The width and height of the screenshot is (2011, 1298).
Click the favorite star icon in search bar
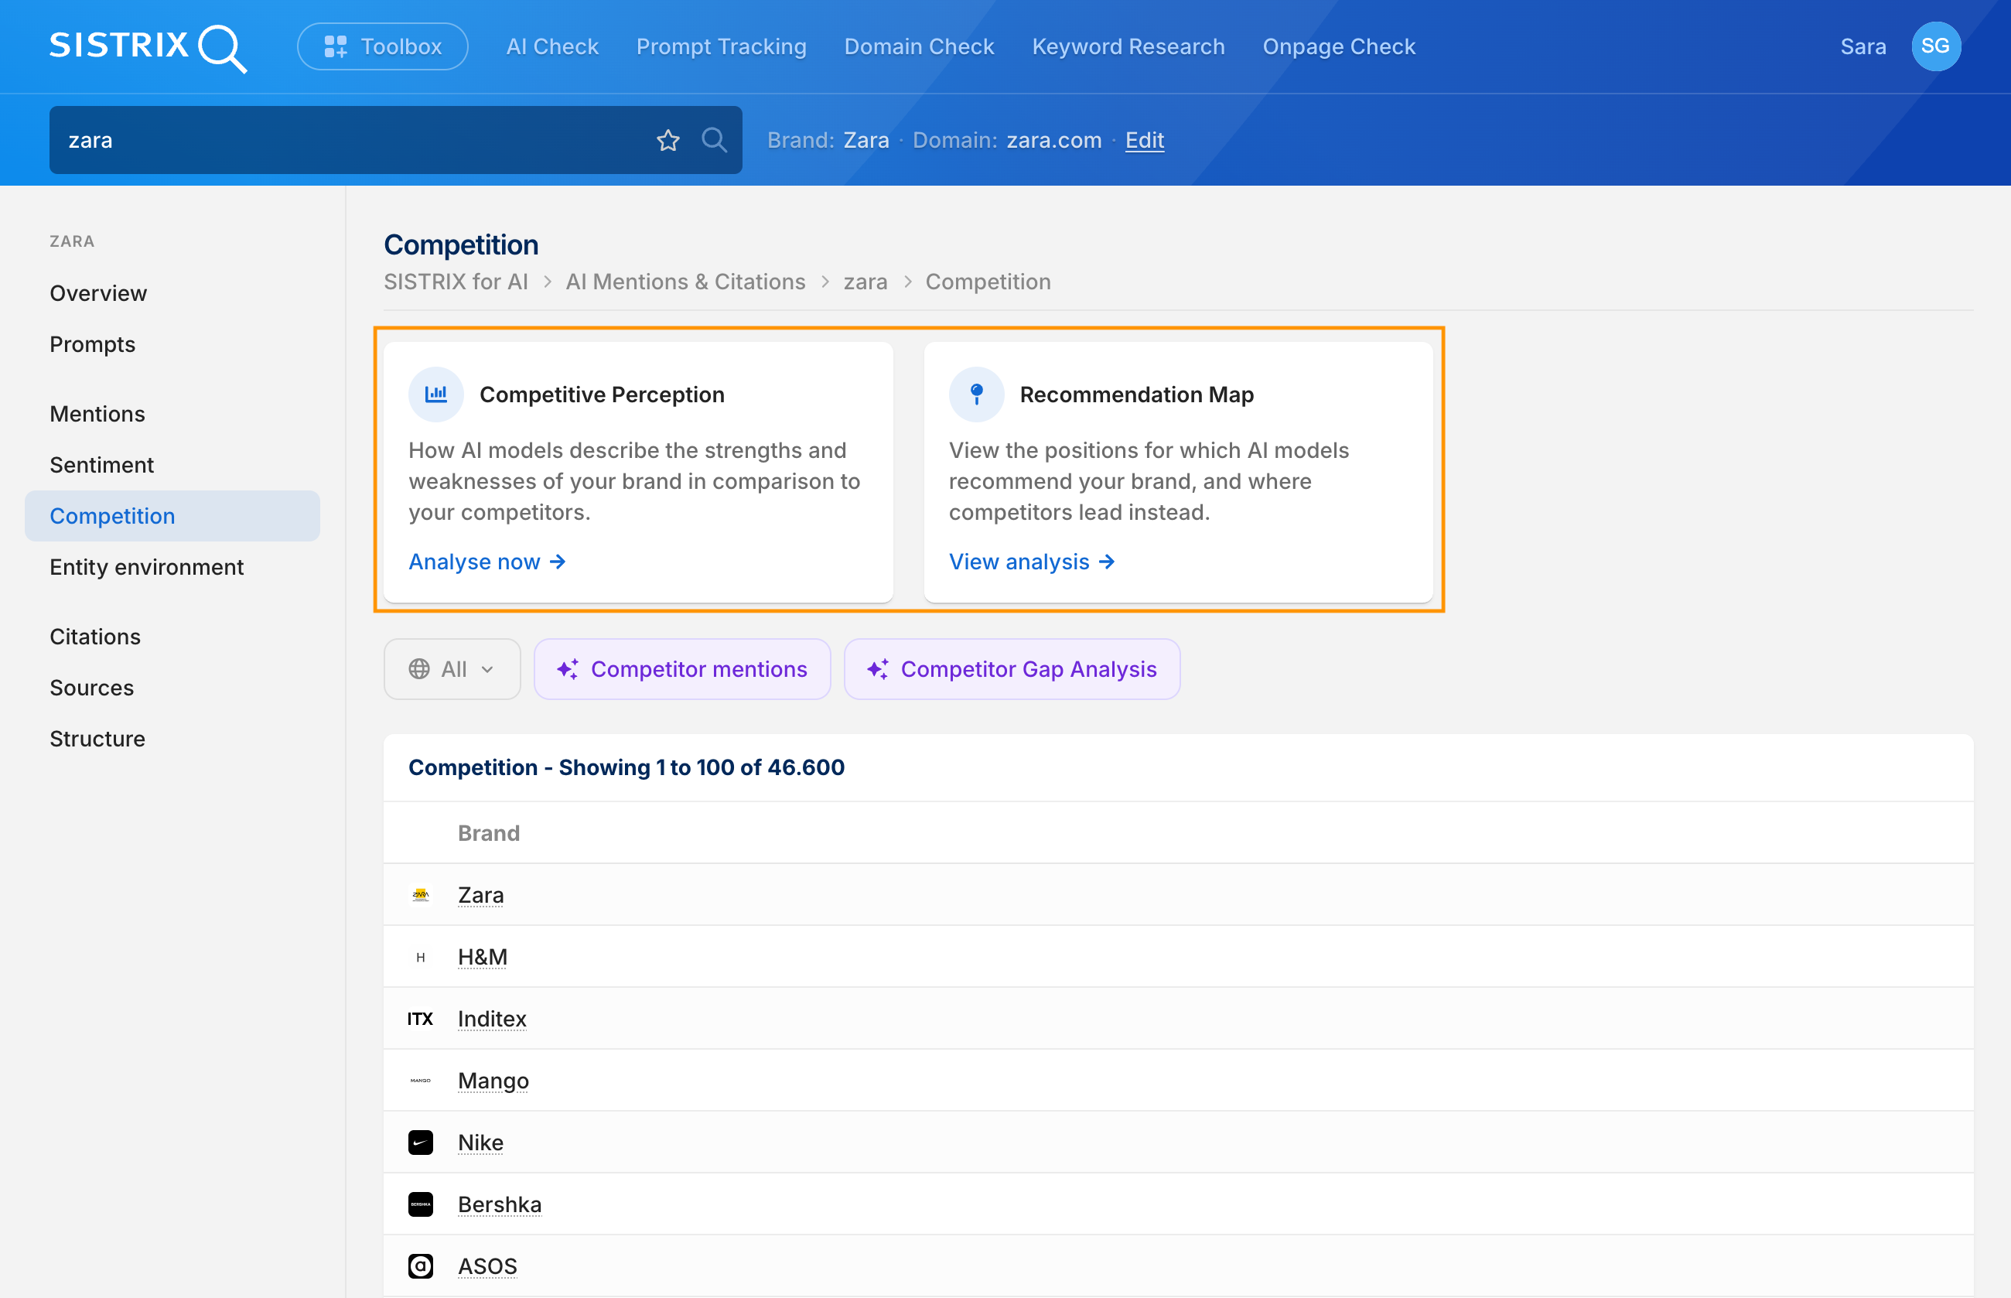pyautogui.click(x=667, y=140)
